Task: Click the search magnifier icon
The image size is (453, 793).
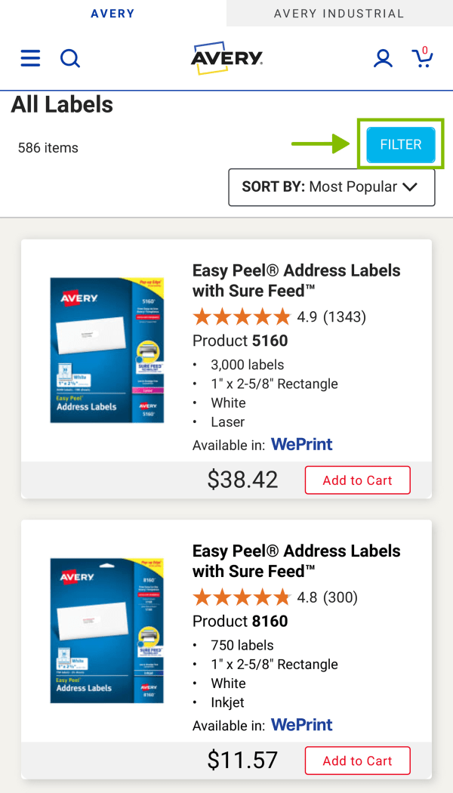Action: tap(70, 58)
